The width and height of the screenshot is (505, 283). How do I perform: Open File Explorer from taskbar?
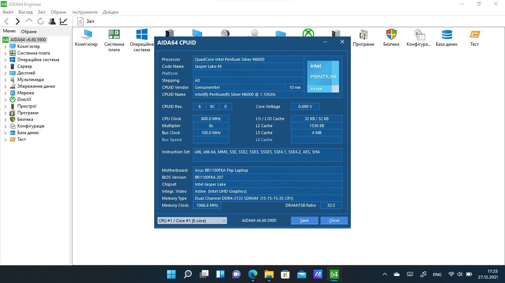269,274
